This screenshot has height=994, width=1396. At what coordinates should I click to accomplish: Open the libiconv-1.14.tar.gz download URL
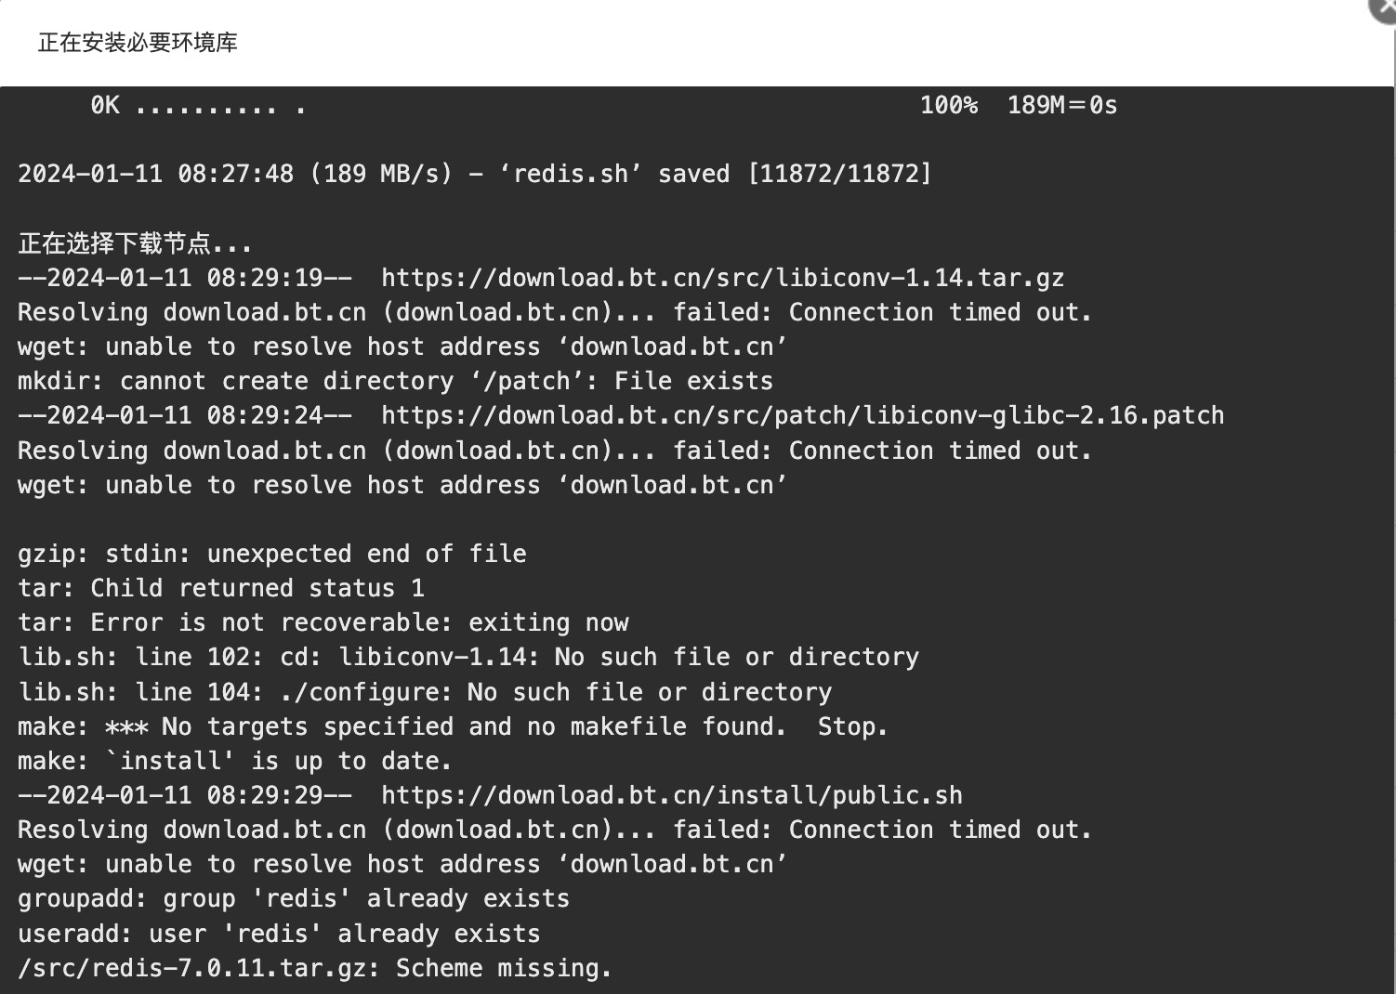[x=722, y=278]
